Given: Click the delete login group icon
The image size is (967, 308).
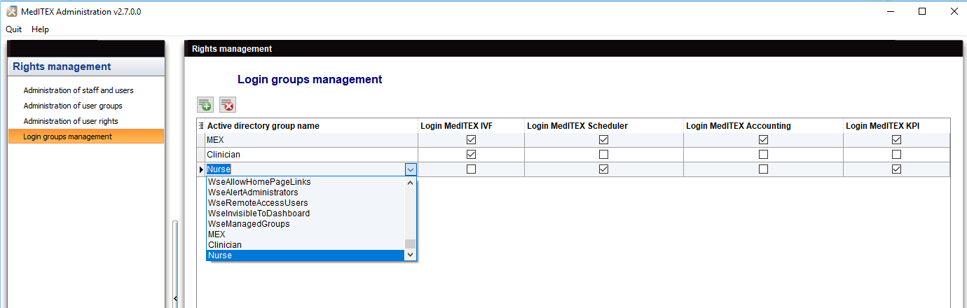Looking at the screenshot, I should tap(227, 104).
